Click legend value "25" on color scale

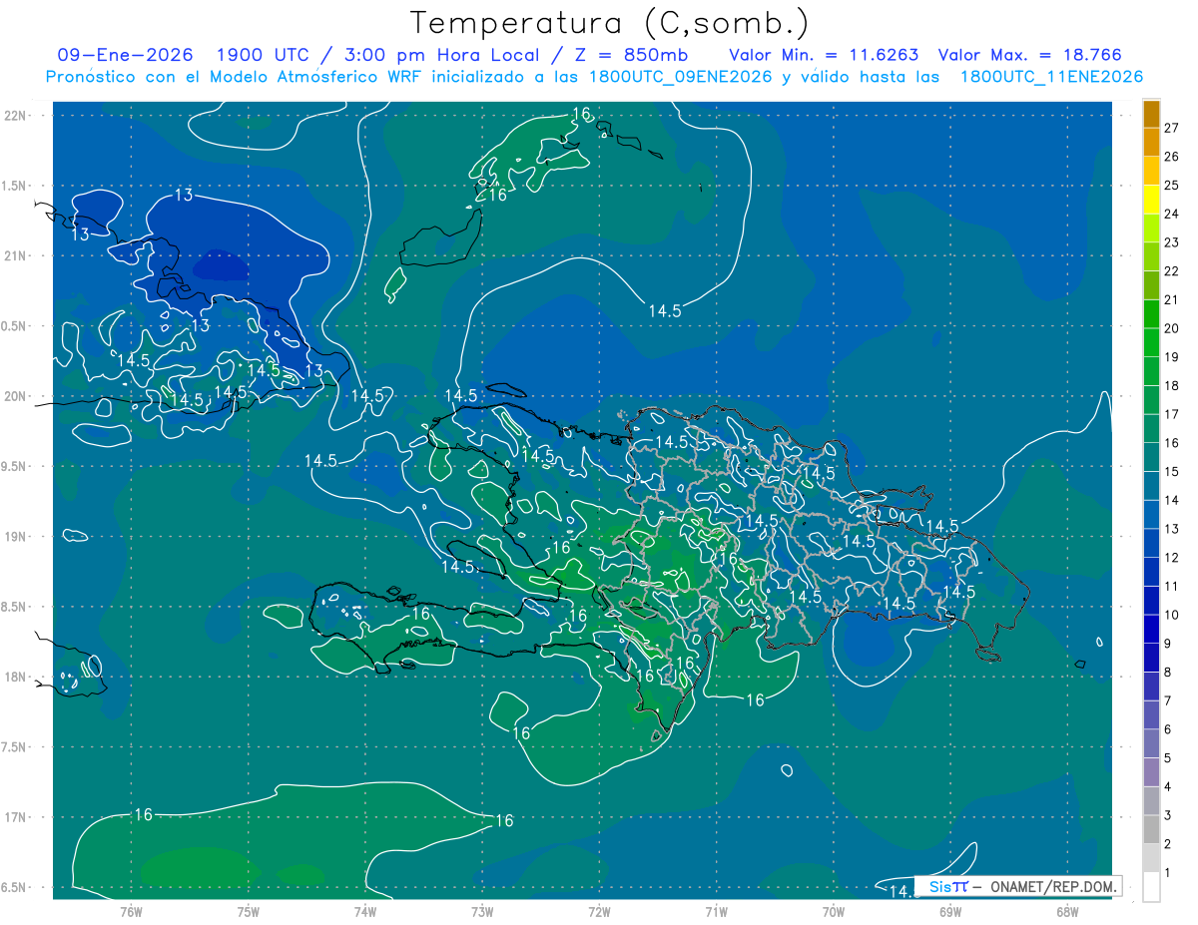click(1172, 186)
